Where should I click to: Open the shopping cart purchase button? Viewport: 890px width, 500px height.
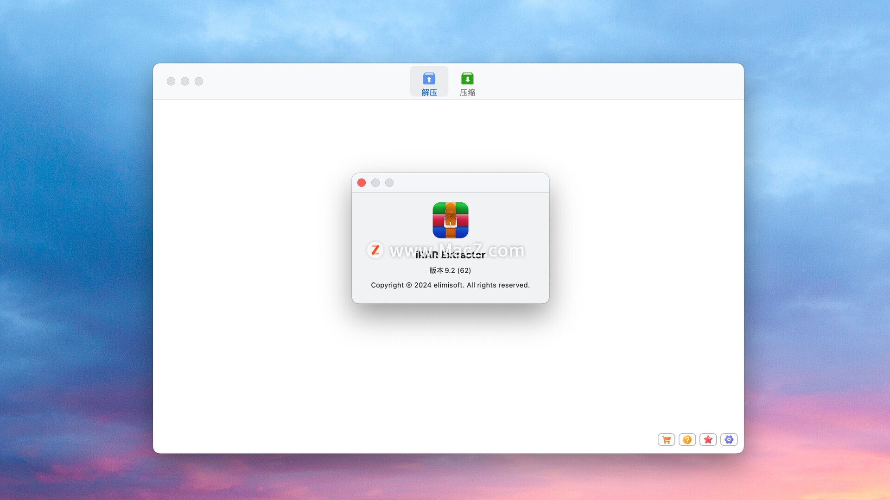coord(667,440)
